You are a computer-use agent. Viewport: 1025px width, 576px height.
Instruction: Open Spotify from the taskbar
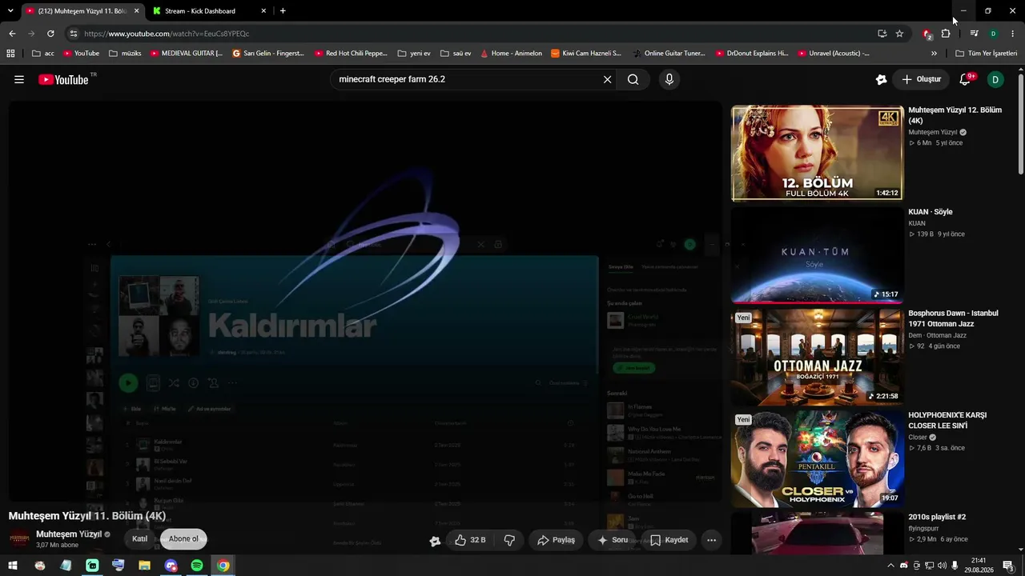197,566
